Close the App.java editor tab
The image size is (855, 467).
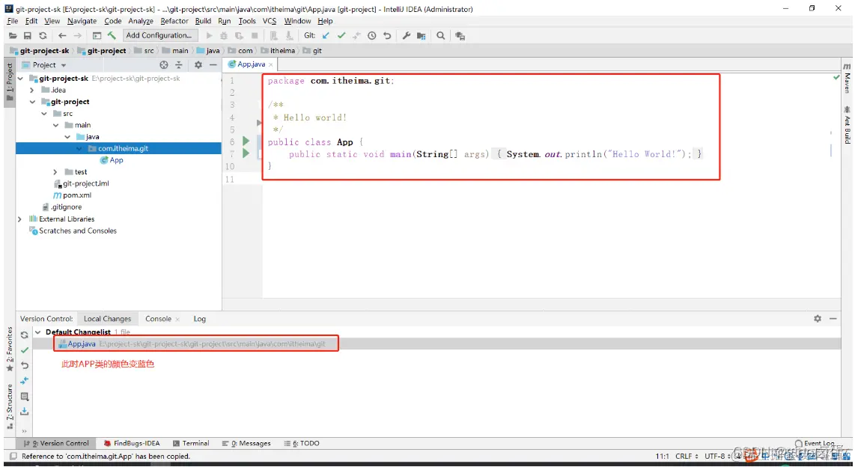pyautogui.click(x=270, y=65)
